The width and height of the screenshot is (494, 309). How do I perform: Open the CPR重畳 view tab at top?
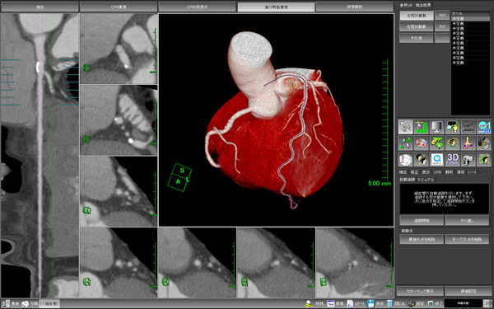119,7
